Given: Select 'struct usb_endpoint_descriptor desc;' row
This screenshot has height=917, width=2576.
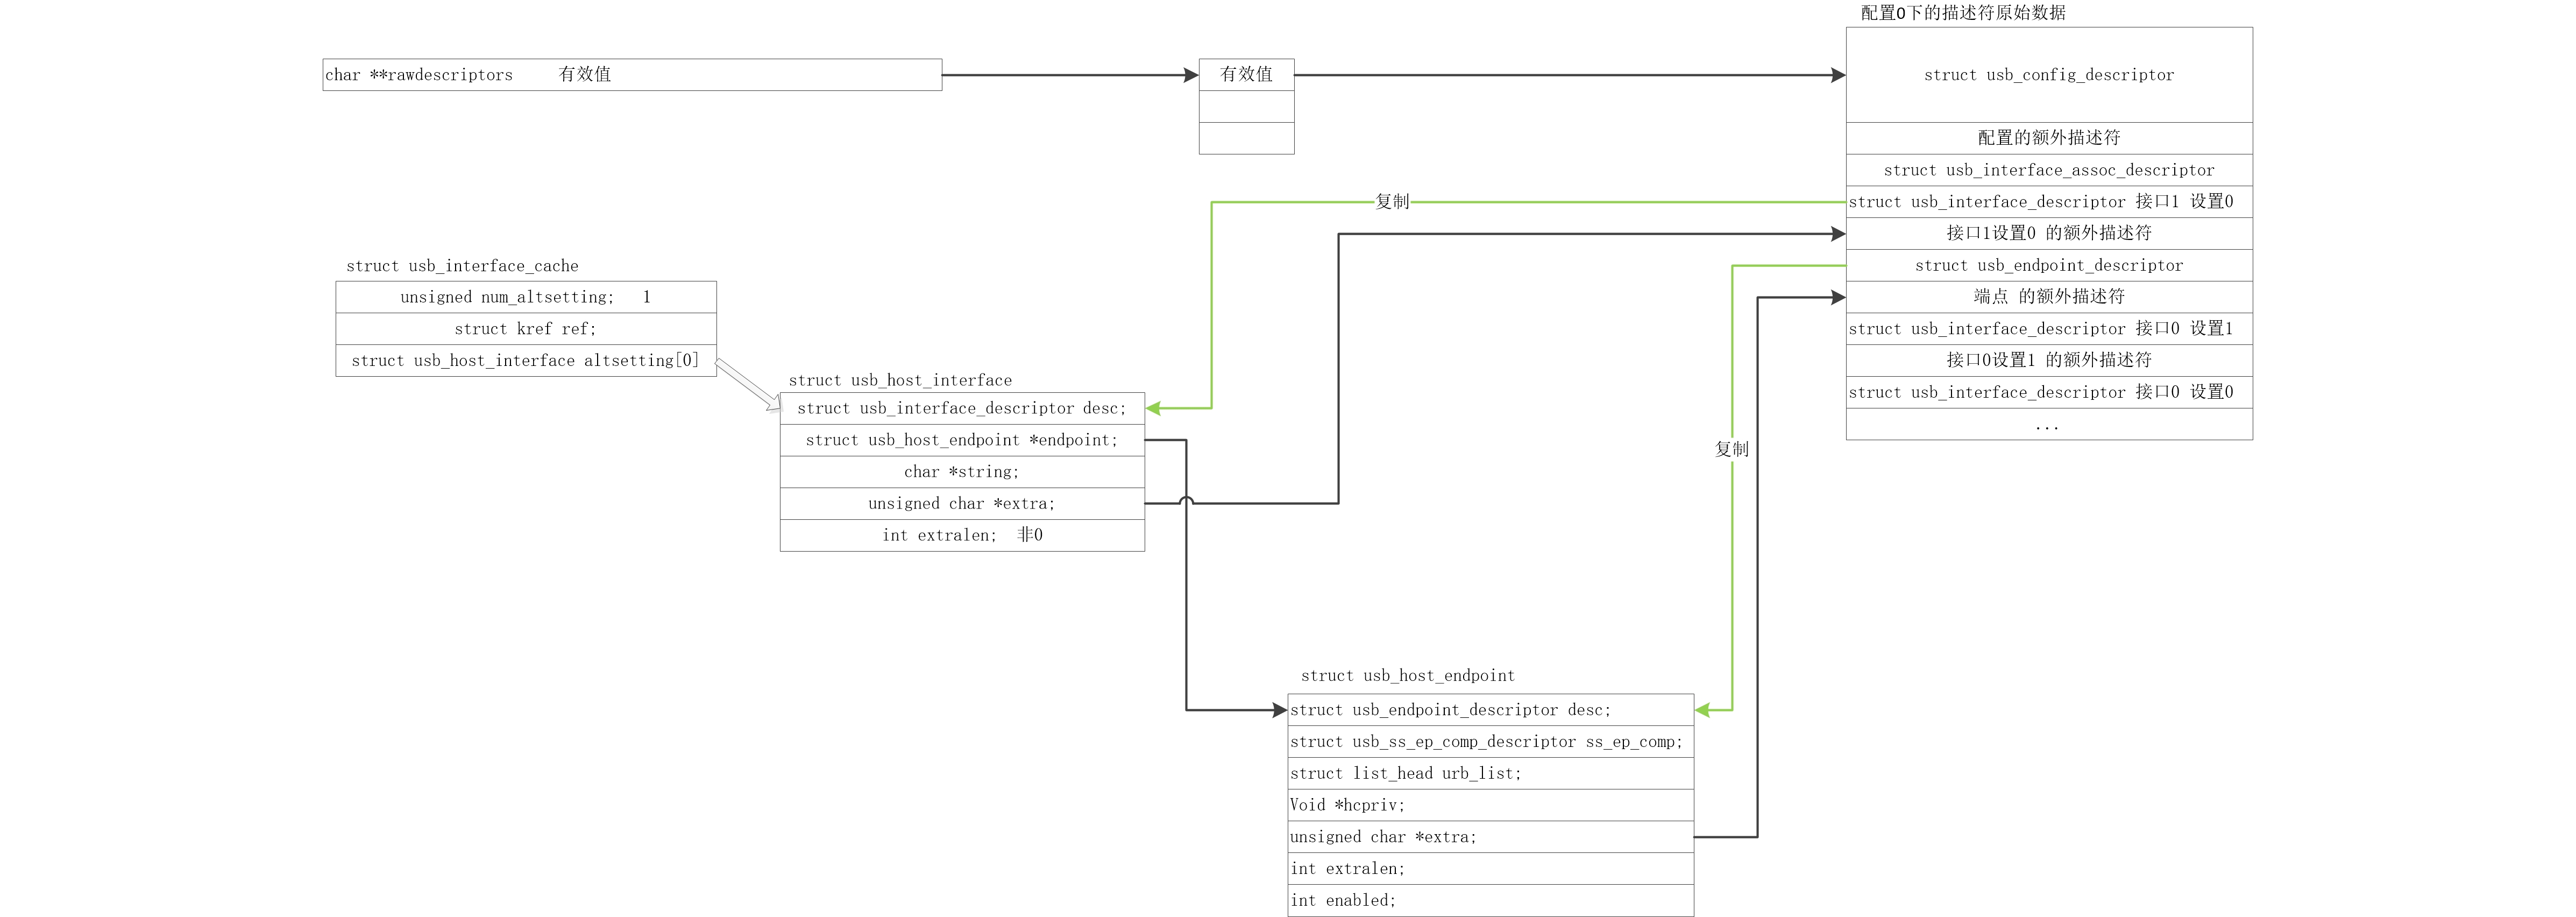Looking at the screenshot, I should [1491, 710].
